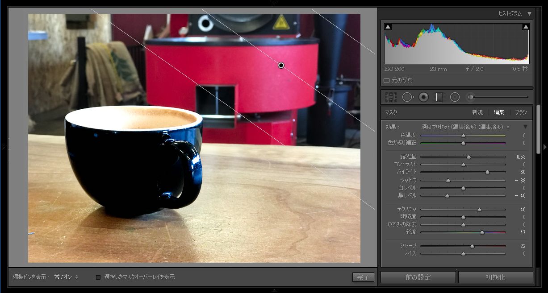Switch mask mode to 新規
The width and height of the screenshot is (548, 293).
(477, 112)
